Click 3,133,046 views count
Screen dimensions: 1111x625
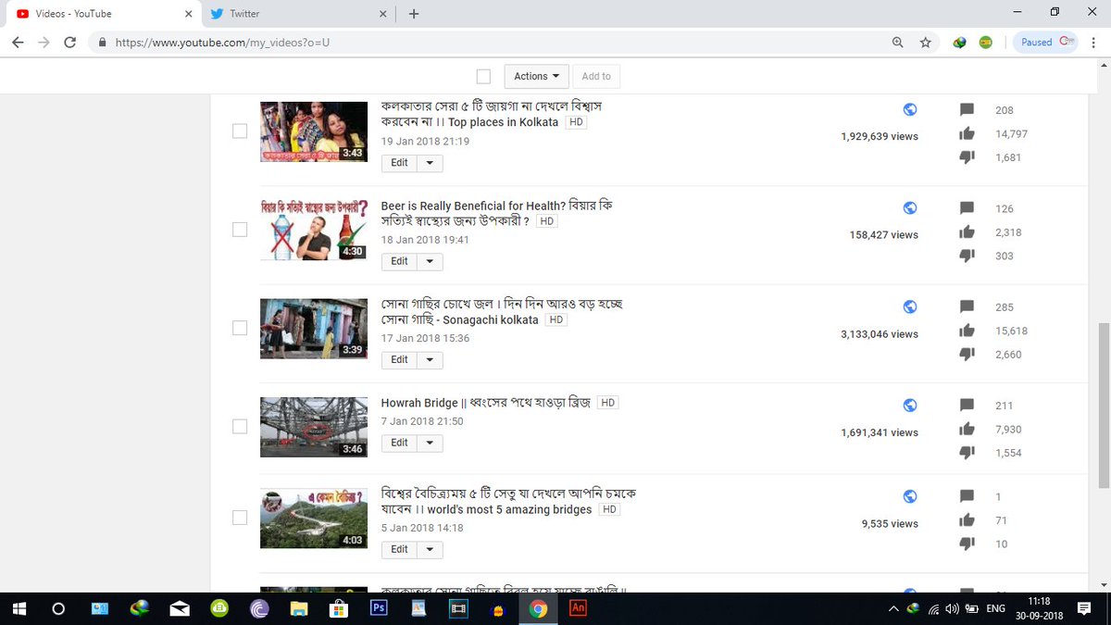pyautogui.click(x=880, y=334)
